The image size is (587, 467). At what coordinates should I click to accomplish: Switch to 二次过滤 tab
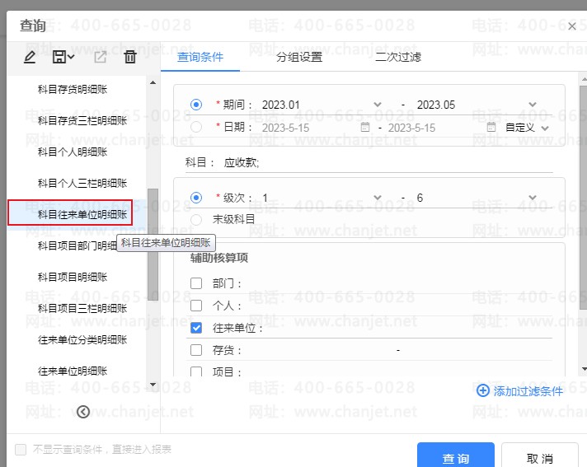(398, 57)
